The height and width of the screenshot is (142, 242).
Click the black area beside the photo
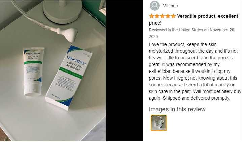[x=124, y=71]
